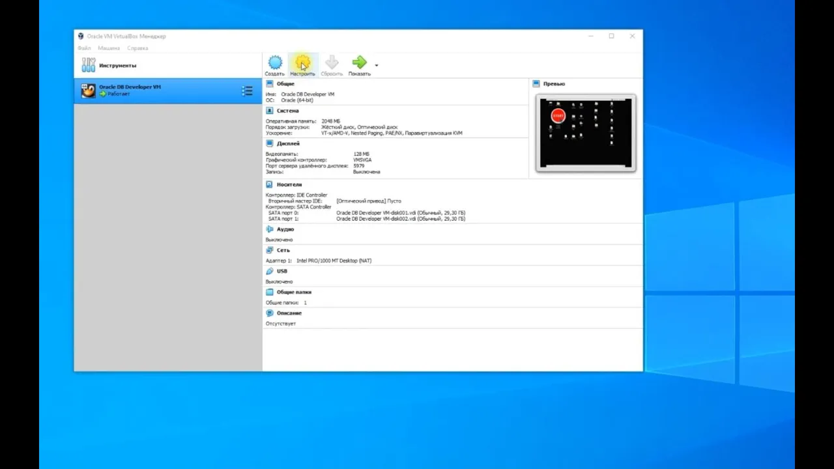Screen dimensions: 834x469
Task: Click the VMSVGA graphics controller value
Action: click(x=362, y=160)
